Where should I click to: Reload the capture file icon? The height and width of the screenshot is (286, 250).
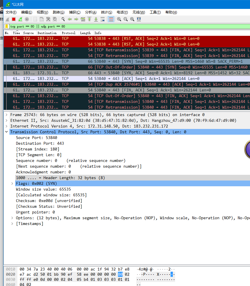tap(55, 19)
